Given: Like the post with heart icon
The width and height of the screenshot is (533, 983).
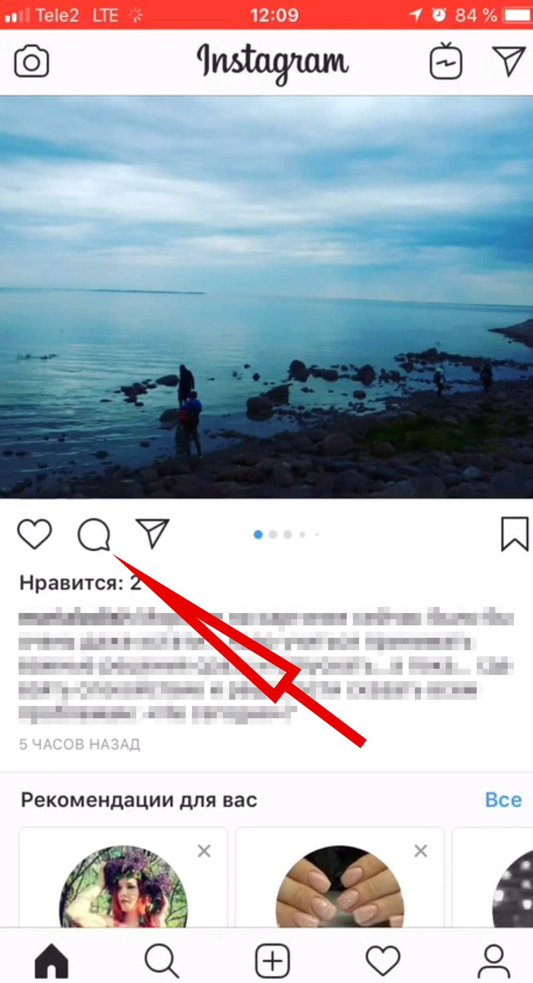Looking at the screenshot, I should 35,534.
